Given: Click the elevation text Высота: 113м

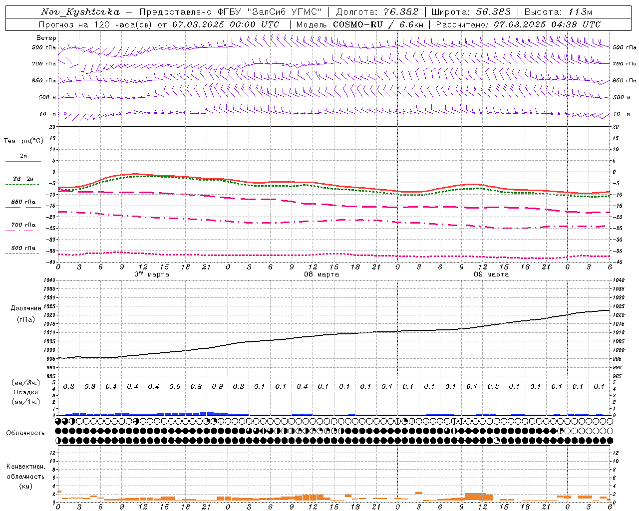Looking at the screenshot, I should [558, 12].
